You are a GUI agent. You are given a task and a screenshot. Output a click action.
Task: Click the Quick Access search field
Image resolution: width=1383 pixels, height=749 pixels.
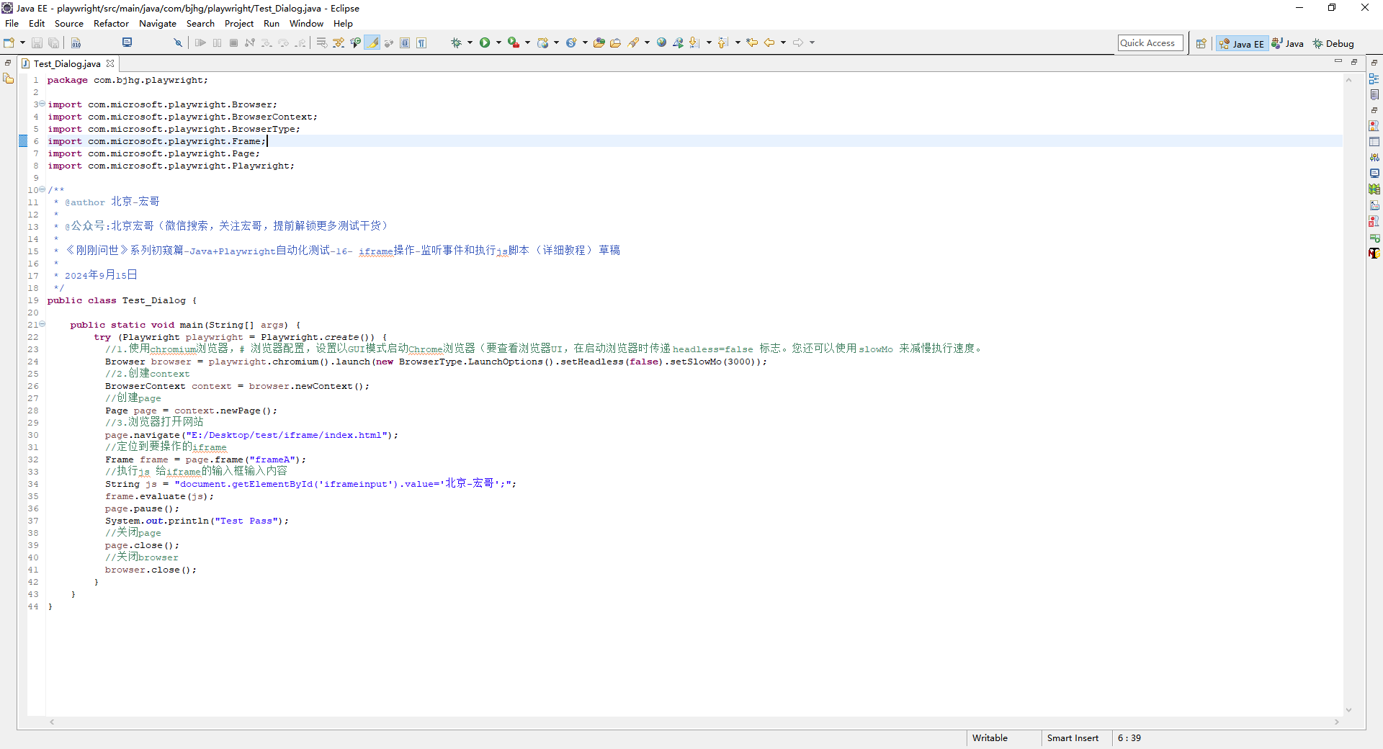tap(1150, 43)
